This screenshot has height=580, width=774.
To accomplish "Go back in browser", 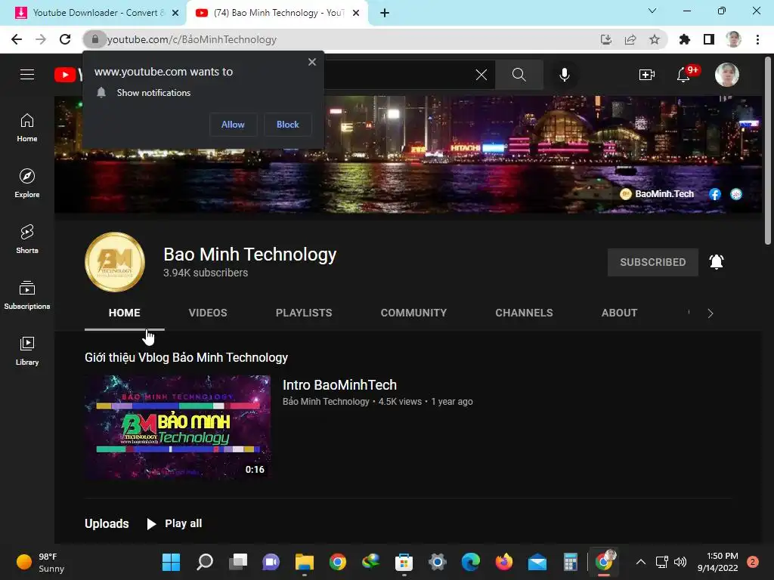I will point(17,39).
